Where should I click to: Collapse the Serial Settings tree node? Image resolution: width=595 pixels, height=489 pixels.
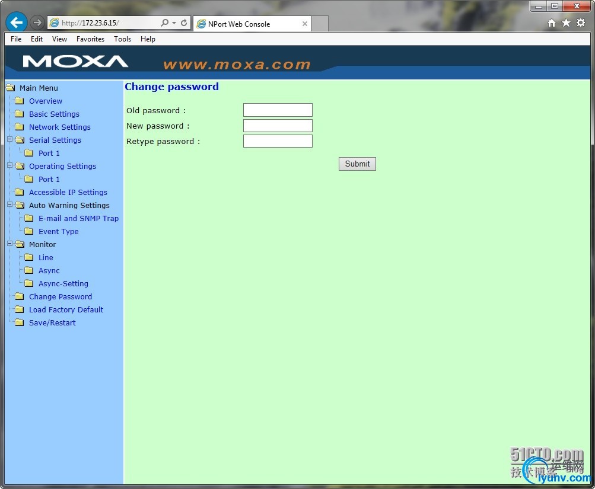(x=10, y=139)
